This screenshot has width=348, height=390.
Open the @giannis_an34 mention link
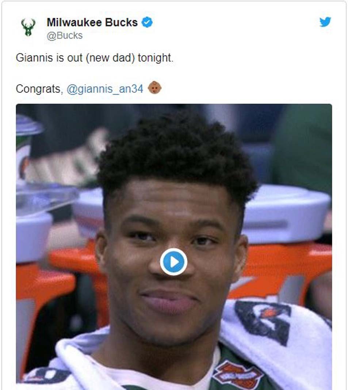105,89
